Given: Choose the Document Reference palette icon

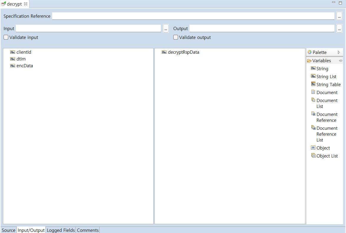Looking at the screenshot, I should tap(313, 114).
